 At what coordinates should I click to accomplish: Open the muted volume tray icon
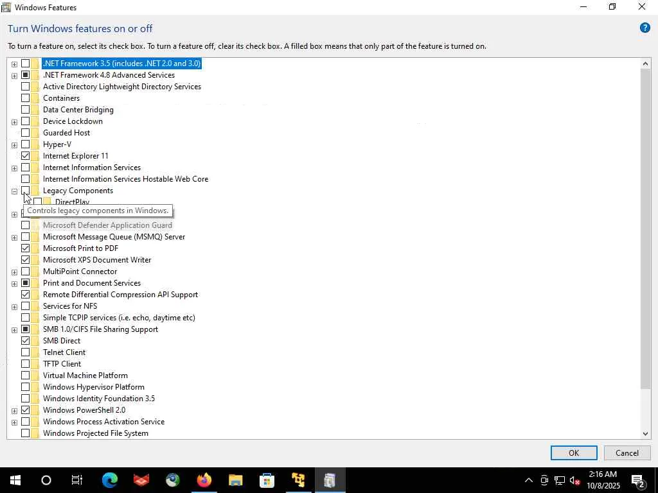[x=574, y=480]
